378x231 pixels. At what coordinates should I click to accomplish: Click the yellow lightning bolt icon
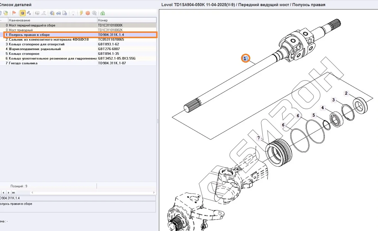coord(81,13)
